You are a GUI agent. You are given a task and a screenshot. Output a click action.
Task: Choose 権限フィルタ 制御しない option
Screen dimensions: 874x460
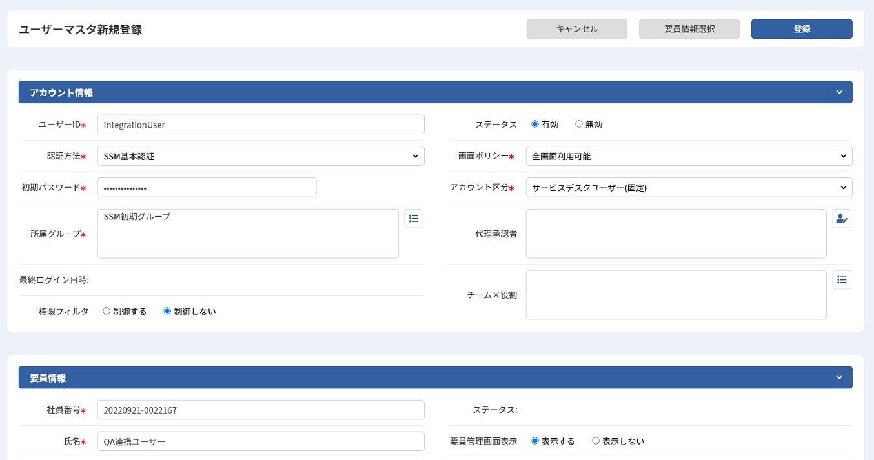[x=167, y=311]
